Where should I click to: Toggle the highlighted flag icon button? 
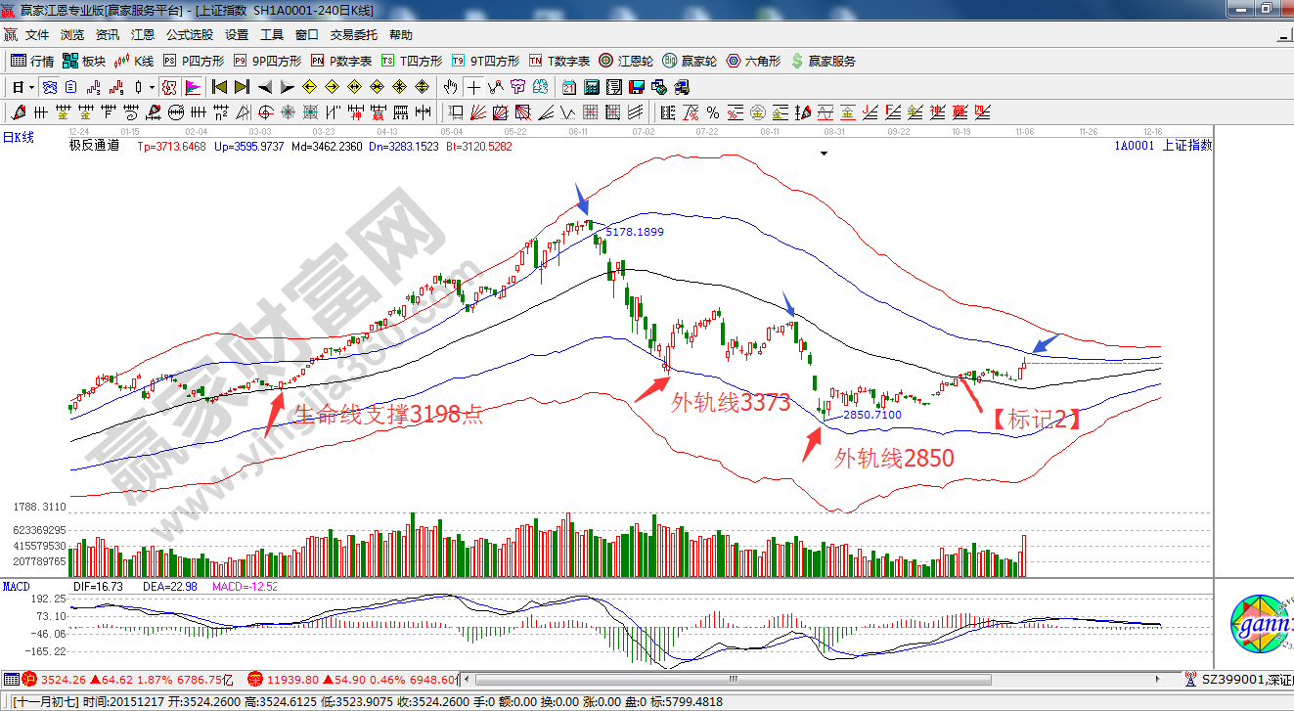point(192,87)
